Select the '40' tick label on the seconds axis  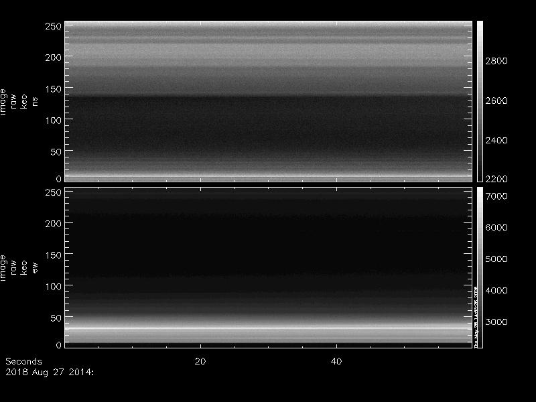[x=336, y=361]
